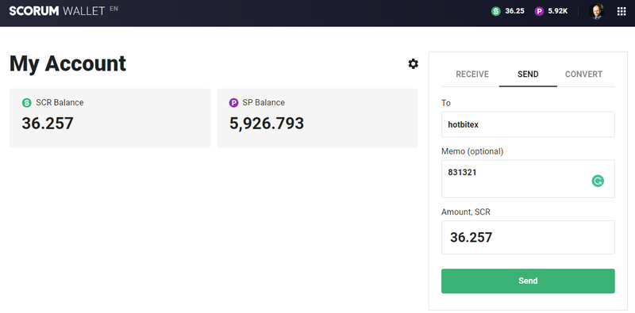Click the green SCR coin icon in header
Screen dimensions: 635x313
coord(495,11)
